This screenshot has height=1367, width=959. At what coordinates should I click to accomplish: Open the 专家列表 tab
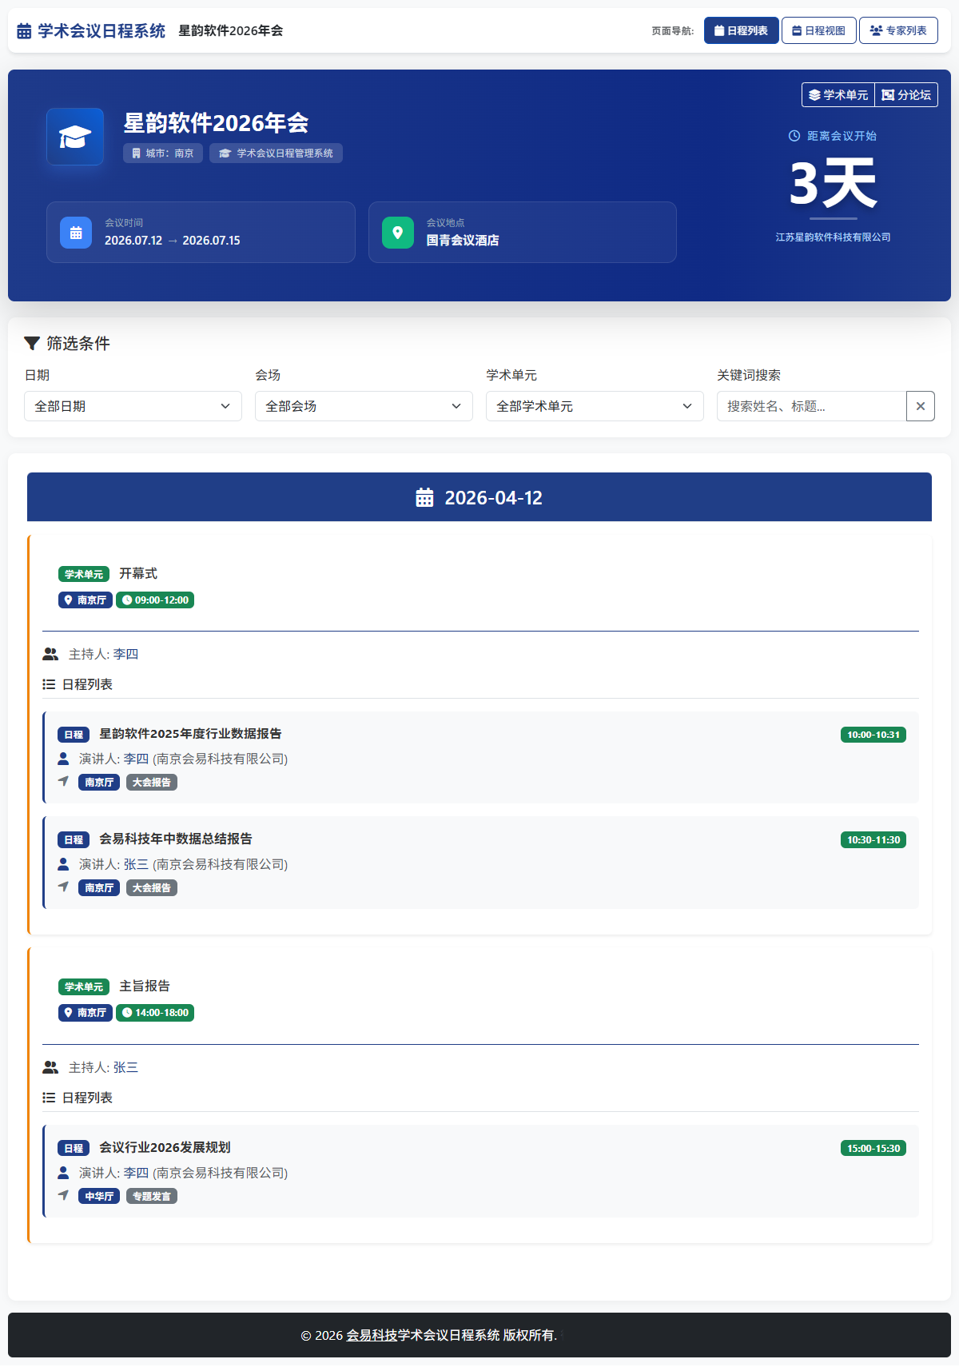click(898, 30)
